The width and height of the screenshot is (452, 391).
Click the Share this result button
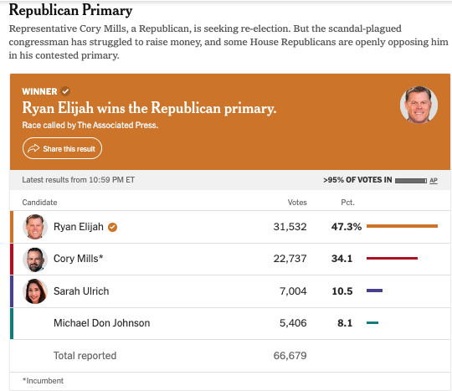(62, 148)
